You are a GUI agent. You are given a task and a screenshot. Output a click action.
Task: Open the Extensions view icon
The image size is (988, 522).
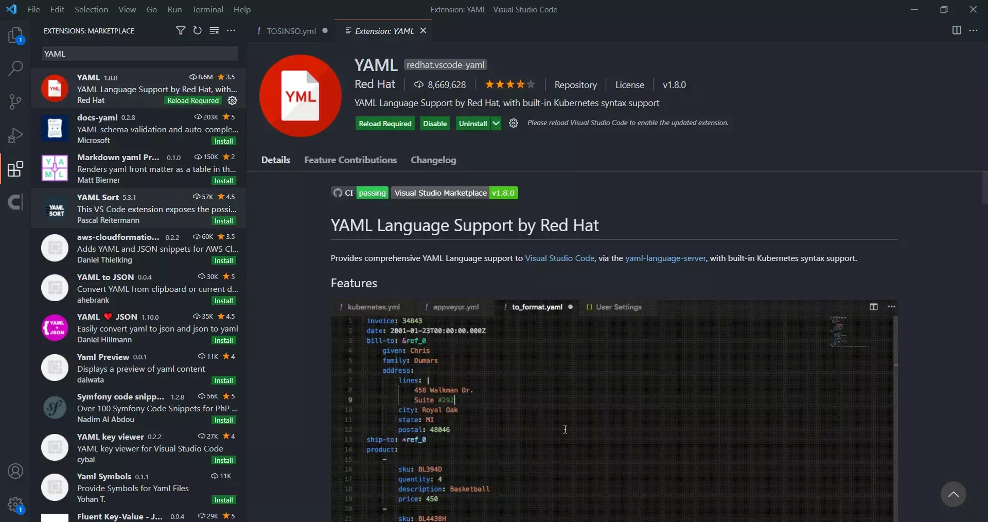[15, 169]
